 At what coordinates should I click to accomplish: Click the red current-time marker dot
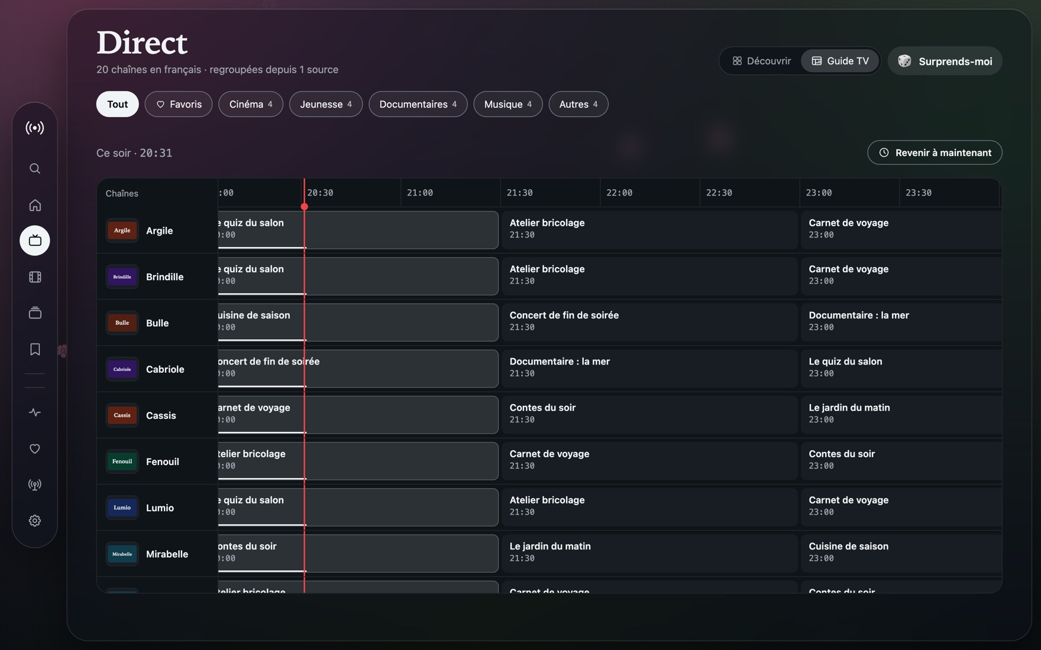pos(305,207)
